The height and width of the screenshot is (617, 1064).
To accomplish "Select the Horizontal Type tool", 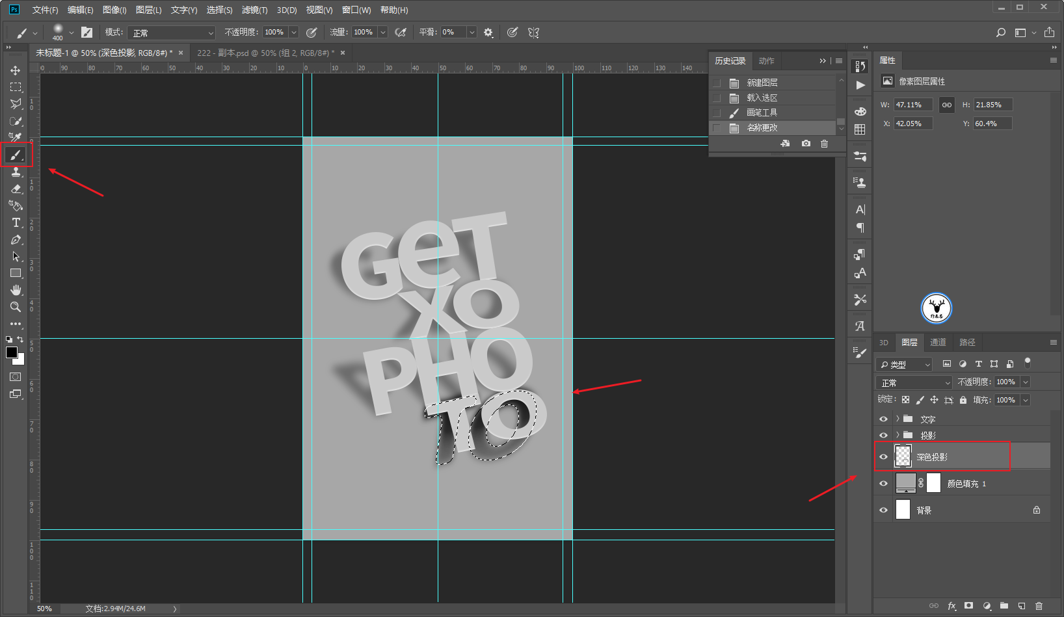I will point(16,222).
